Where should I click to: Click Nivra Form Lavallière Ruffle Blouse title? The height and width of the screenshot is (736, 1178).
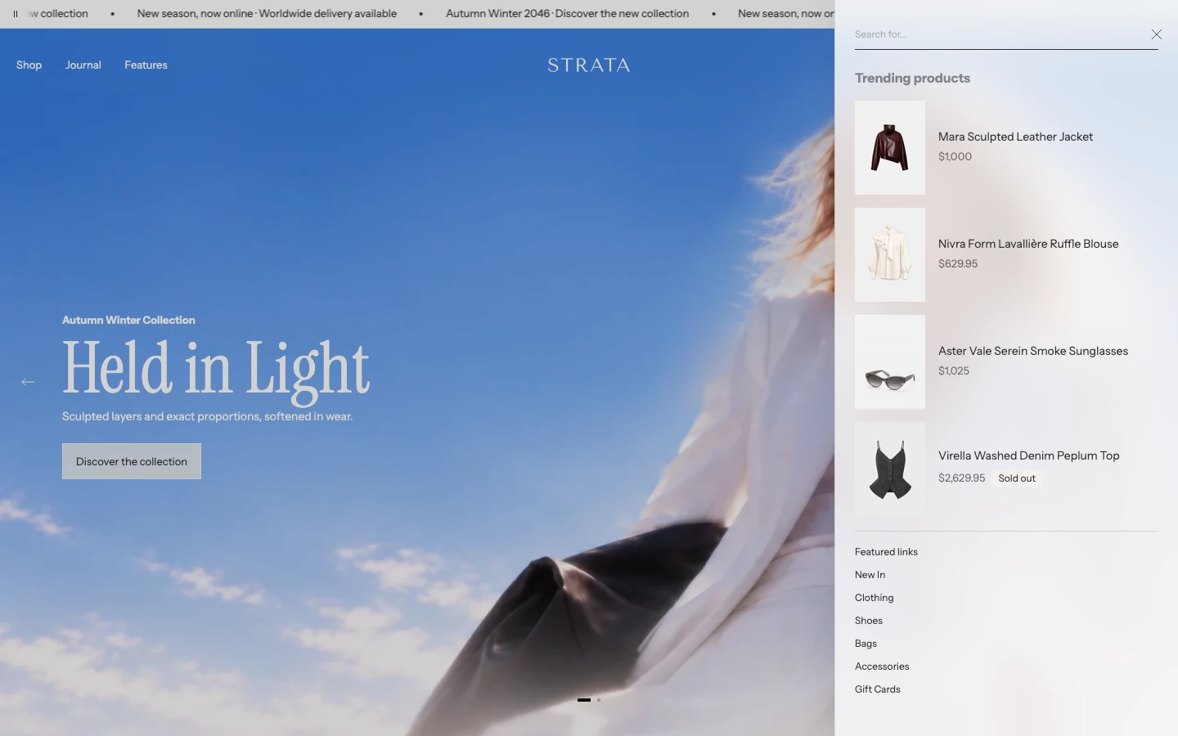point(1028,244)
